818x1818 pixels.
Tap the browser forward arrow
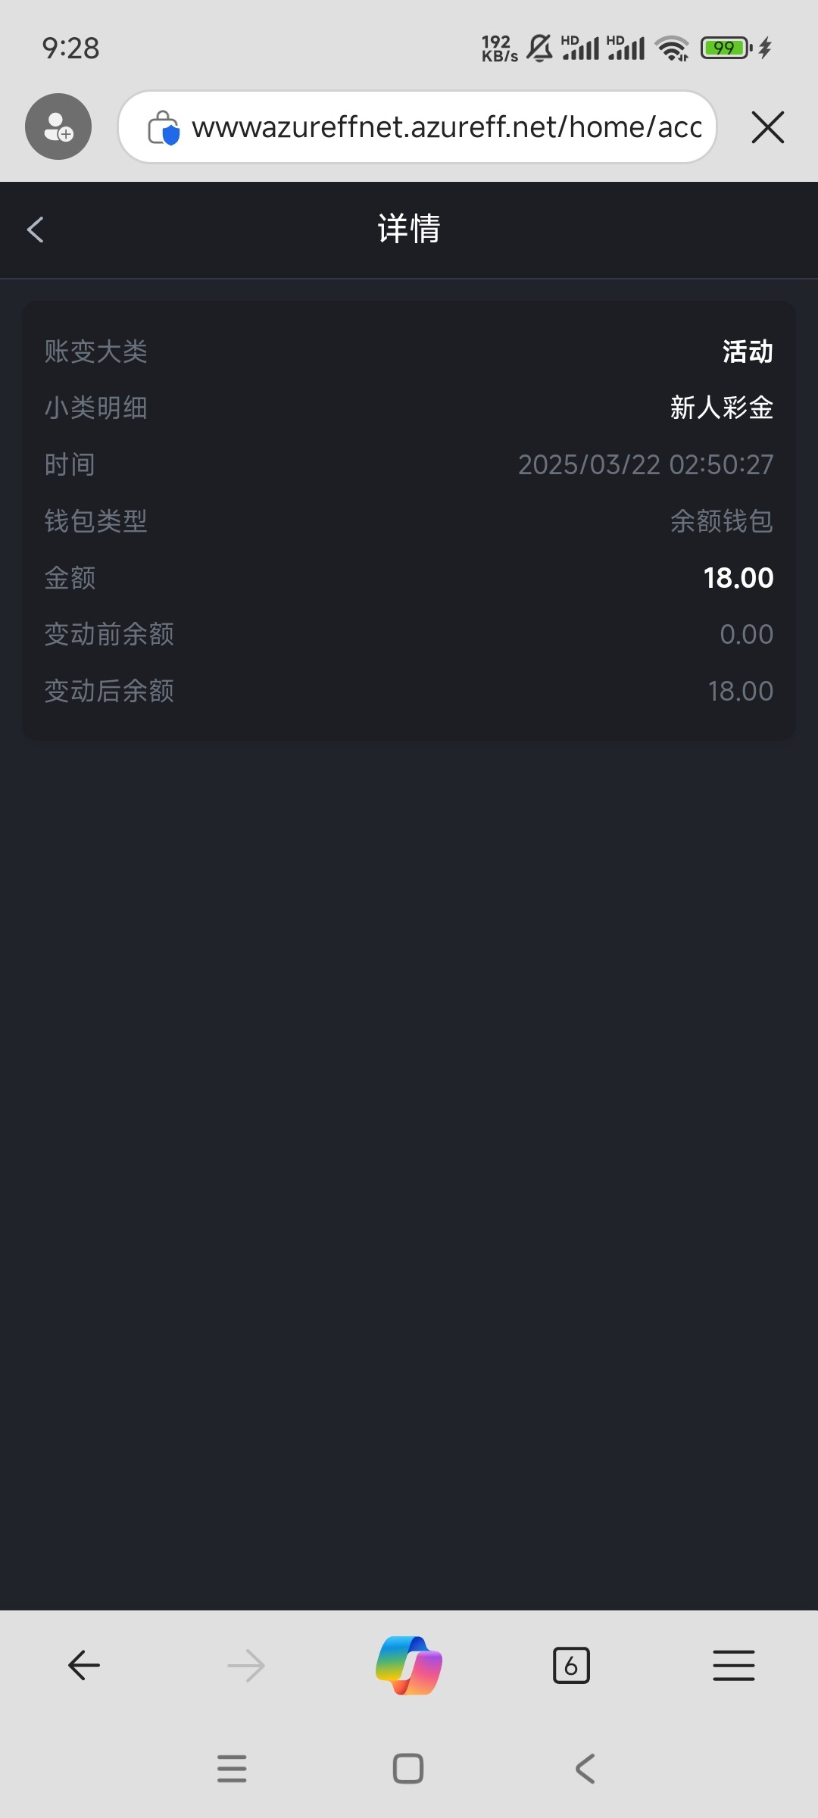click(246, 1666)
